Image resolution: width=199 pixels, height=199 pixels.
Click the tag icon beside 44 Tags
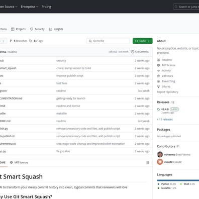pyautogui.click(x=31, y=41)
